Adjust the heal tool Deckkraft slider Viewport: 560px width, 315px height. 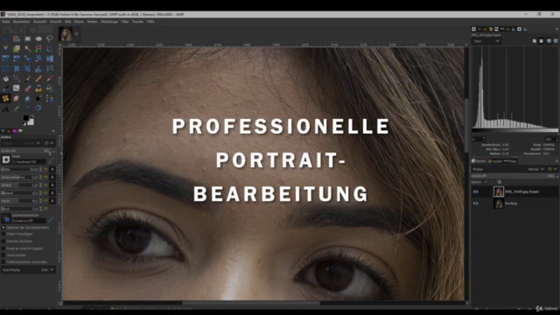(27, 151)
